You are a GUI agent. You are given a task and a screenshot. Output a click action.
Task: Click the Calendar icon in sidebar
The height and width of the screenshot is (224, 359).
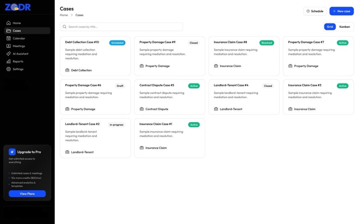pos(9,38)
